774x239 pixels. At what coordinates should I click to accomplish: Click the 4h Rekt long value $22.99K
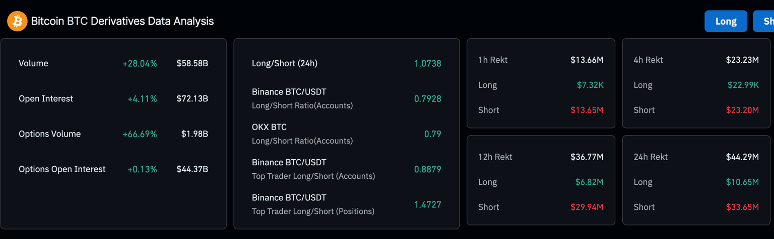click(743, 85)
